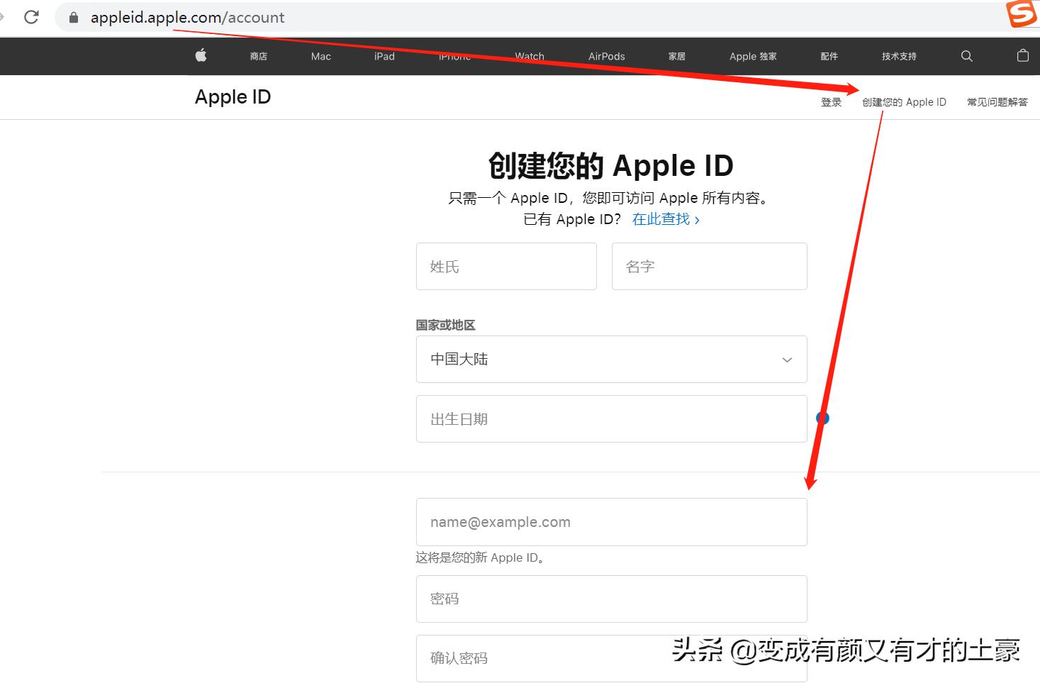Open the iPhone menu in navigation
Screen dimensions: 1040x683
pyautogui.click(x=454, y=56)
